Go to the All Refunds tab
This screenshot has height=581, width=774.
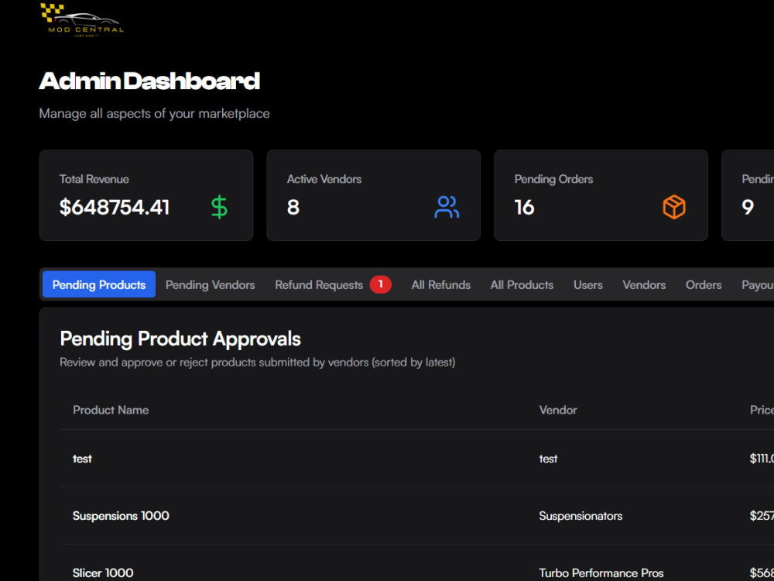click(441, 284)
